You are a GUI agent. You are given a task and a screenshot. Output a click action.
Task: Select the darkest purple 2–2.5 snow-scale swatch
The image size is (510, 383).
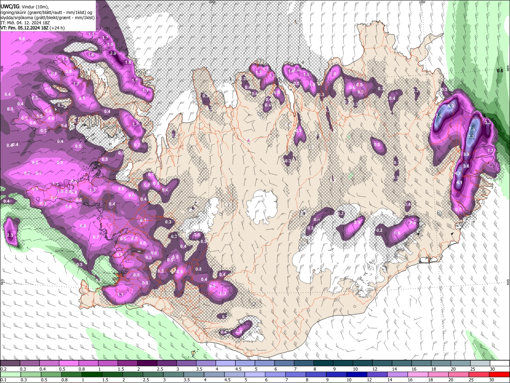(x=147, y=363)
